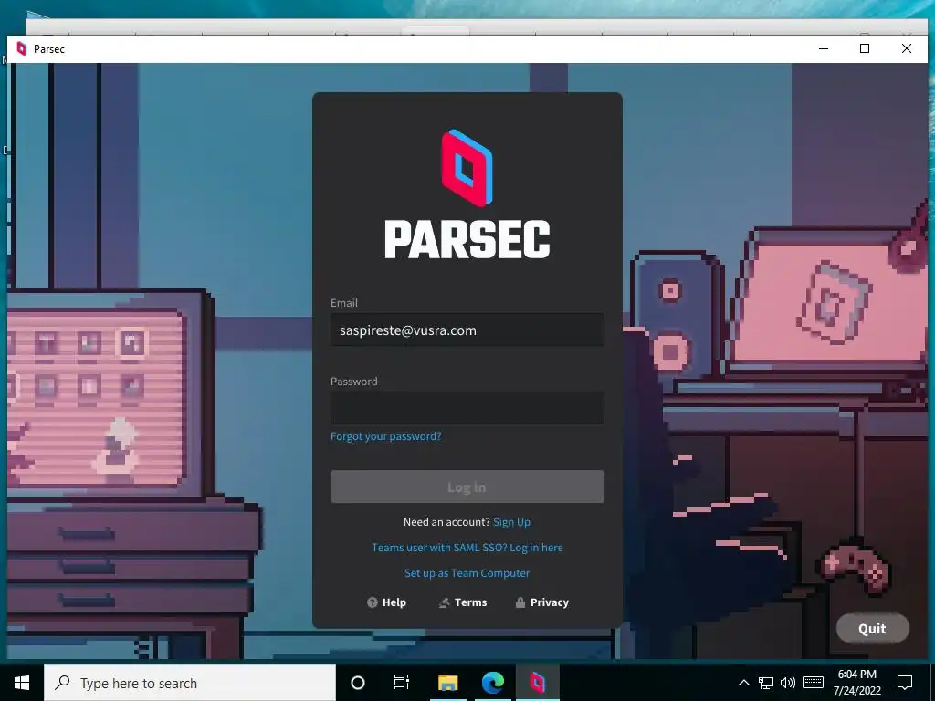This screenshot has width=935, height=701.
Task: Focus the Password input field
Action: [x=467, y=408]
